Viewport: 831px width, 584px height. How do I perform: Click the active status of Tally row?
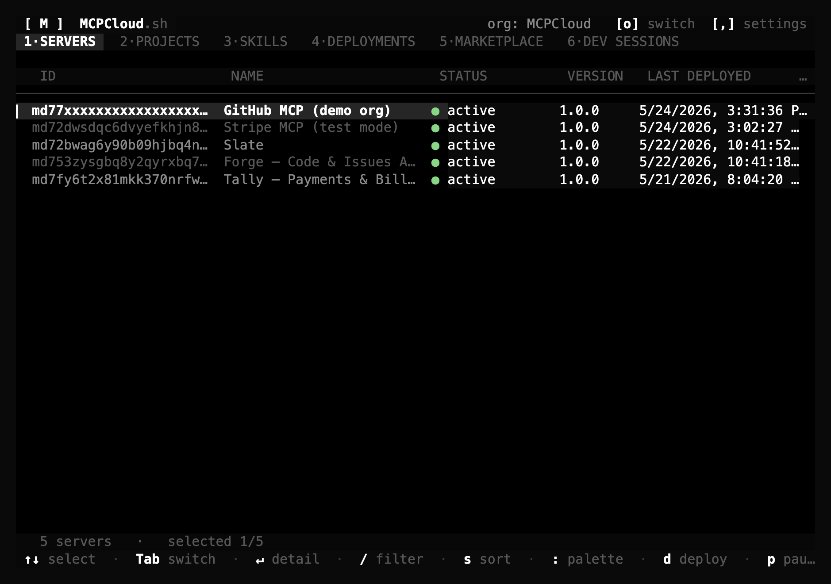click(x=471, y=180)
